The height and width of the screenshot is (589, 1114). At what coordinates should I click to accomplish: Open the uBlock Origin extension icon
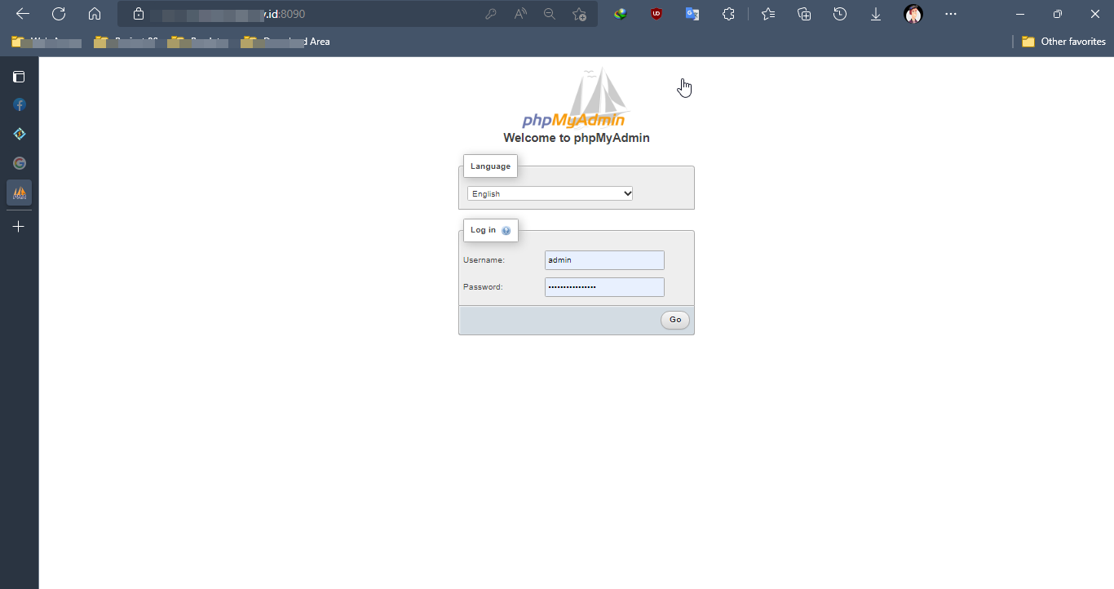tap(656, 14)
